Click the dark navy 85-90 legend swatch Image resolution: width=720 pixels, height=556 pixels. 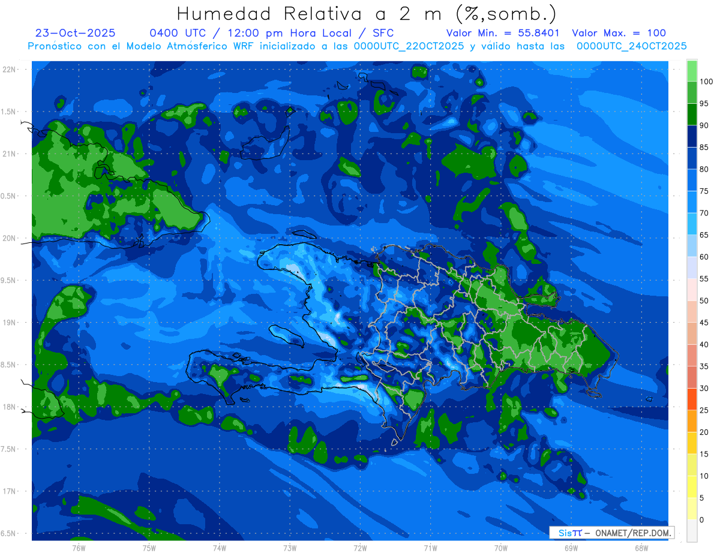(x=692, y=136)
